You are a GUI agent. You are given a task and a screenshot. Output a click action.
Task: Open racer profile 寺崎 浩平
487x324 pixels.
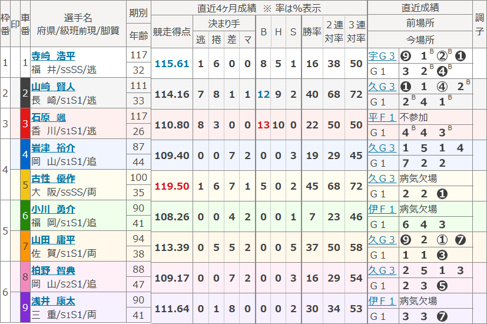(53, 56)
